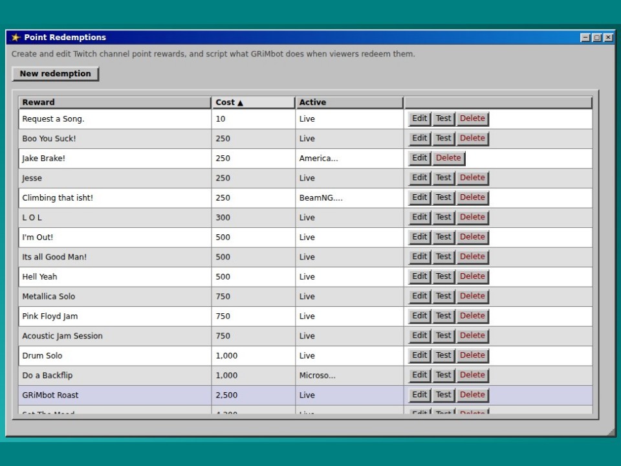
Task: Click the star icon in the title bar
Action: [x=16, y=38]
